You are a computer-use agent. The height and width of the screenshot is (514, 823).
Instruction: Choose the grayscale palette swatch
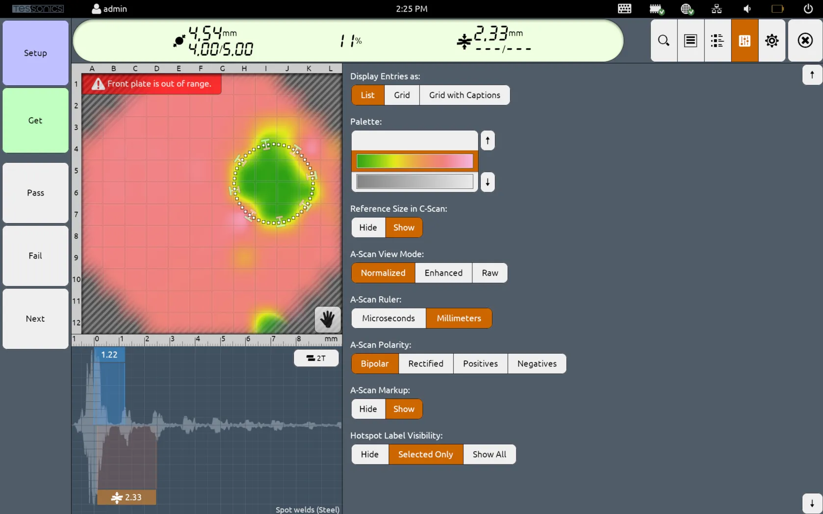pos(414,181)
